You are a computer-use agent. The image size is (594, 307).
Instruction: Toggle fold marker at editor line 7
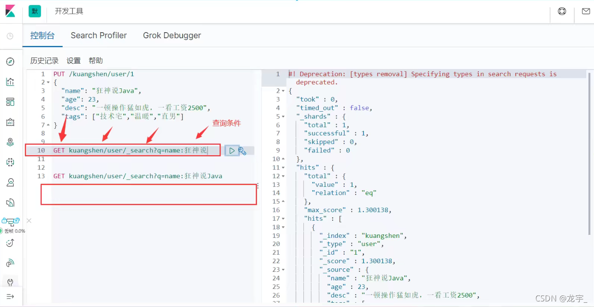[48, 125]
